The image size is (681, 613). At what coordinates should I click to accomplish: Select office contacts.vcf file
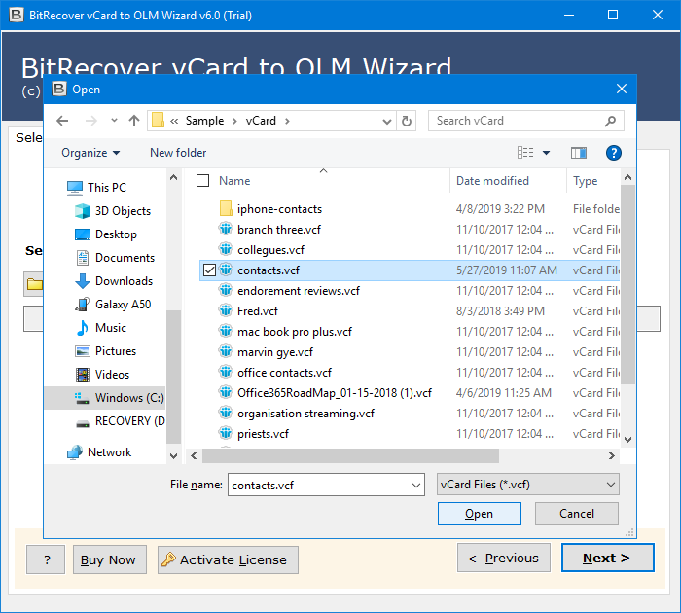pyautogui.click(x=284, y=373)
